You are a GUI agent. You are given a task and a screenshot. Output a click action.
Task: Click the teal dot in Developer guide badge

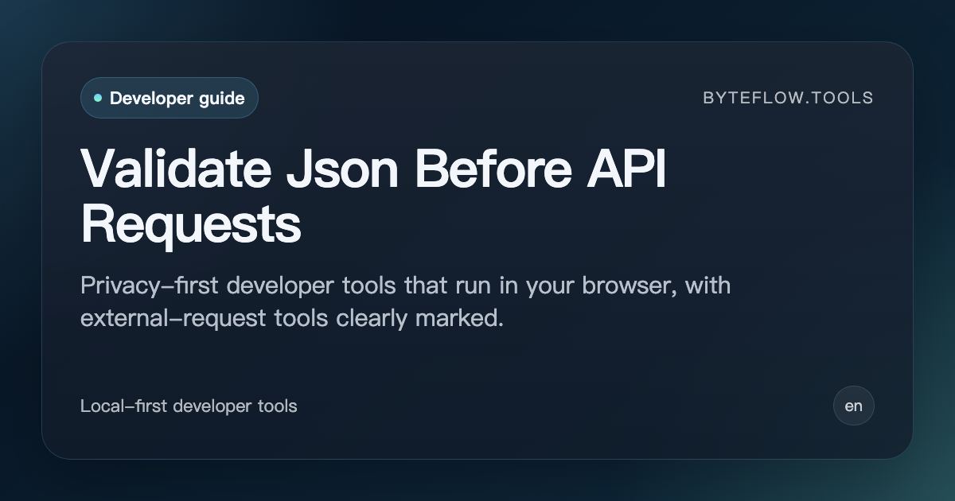click(x=98, y=98)
